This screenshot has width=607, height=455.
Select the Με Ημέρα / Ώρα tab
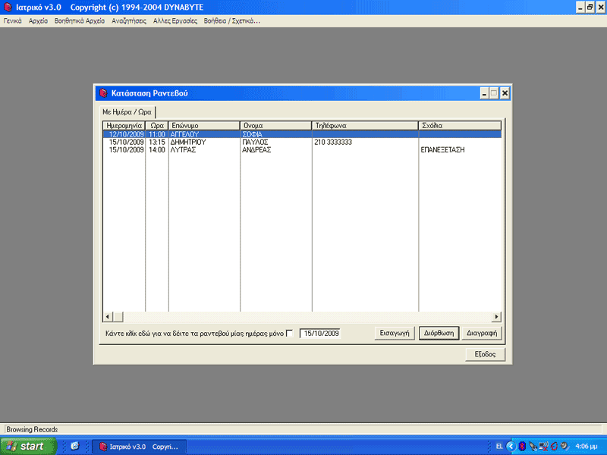pos(127,111)
